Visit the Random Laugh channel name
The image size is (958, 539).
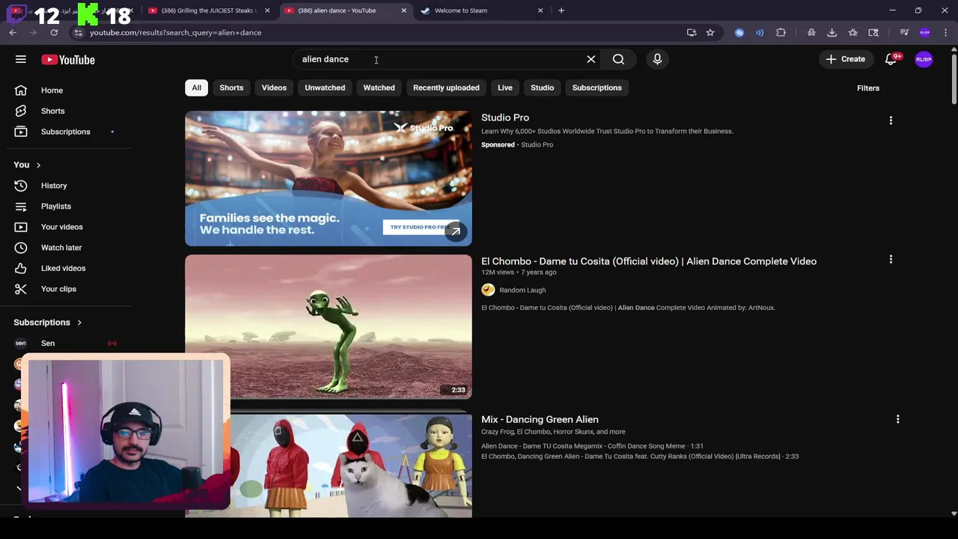click(x=522, y=290)
